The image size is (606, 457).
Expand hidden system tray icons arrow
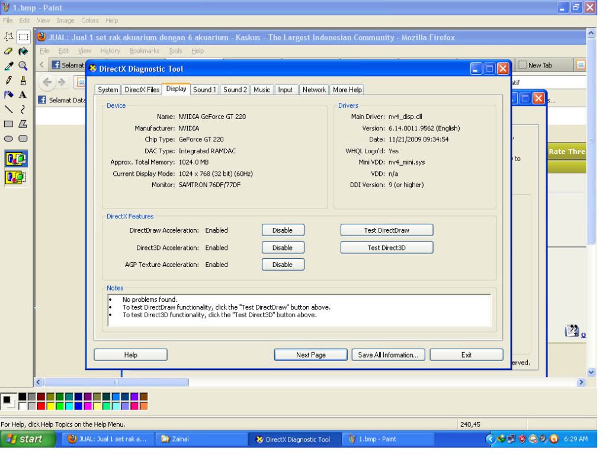(x=490, y=439)
